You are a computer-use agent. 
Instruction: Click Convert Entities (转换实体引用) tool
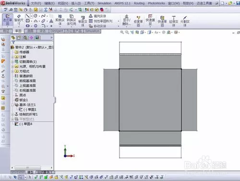(71, 20)
